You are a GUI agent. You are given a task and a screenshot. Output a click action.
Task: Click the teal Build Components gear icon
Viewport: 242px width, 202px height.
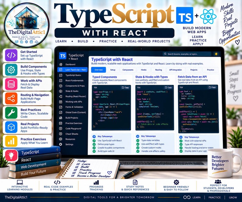(x=11, y=70)
